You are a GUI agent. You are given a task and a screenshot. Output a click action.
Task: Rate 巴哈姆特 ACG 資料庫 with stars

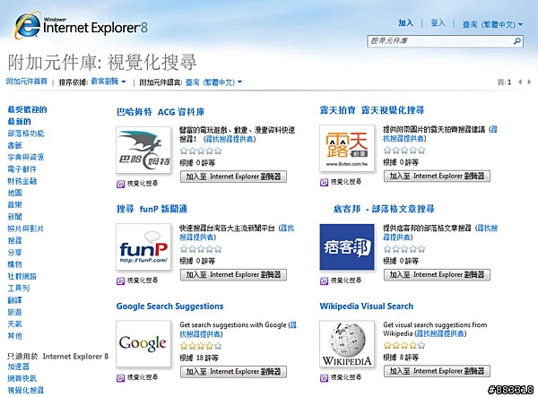point(201,151)
